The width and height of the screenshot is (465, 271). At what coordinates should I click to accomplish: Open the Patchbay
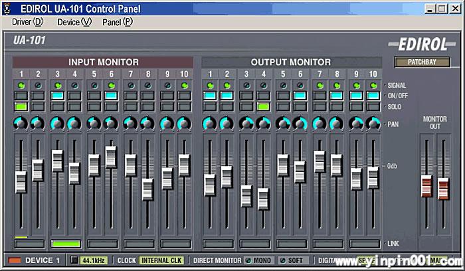[422, 62]
